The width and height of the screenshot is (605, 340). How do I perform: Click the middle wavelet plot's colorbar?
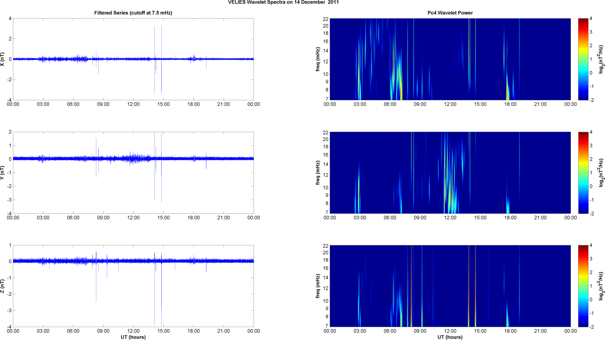click(583, 173)
